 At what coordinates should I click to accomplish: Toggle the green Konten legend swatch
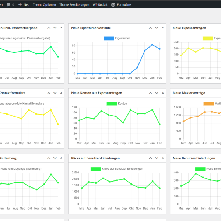click(112, 104)
